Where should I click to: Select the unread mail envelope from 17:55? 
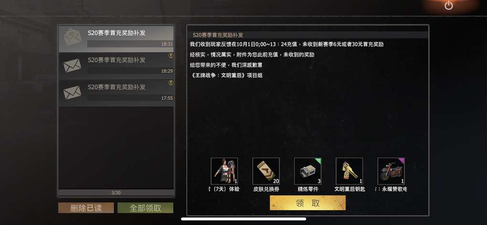click(73, 93)
